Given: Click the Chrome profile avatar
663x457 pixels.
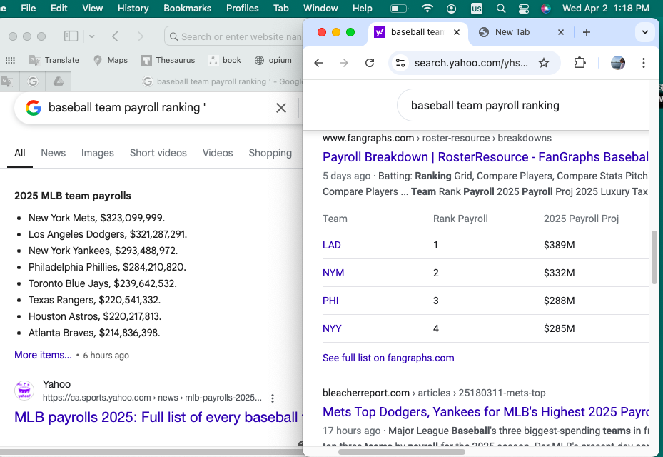Looking at the screenshot, I should click(618, 63).
